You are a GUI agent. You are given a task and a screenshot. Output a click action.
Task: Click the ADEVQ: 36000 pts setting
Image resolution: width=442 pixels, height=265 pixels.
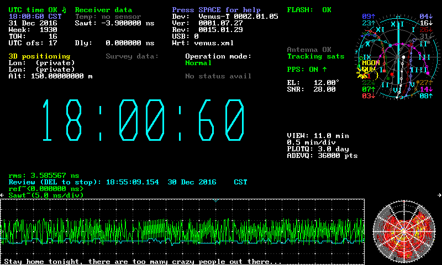(x=322, y=156)
